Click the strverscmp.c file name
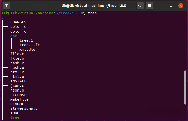188x121 pixels. click(x=24, y=108)
